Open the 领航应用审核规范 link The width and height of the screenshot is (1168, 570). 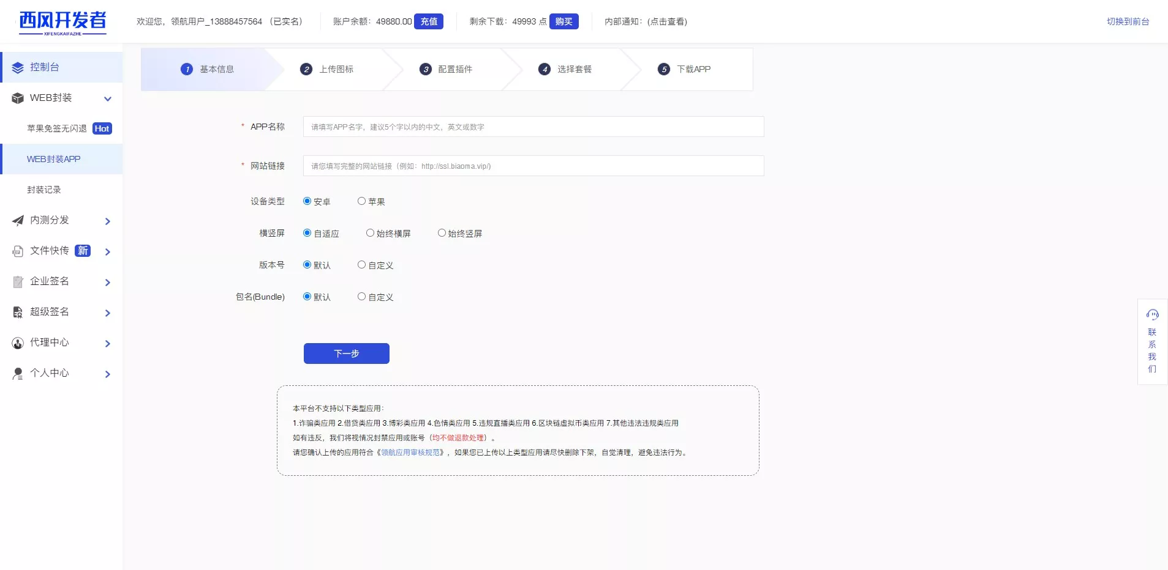[410, 453]
